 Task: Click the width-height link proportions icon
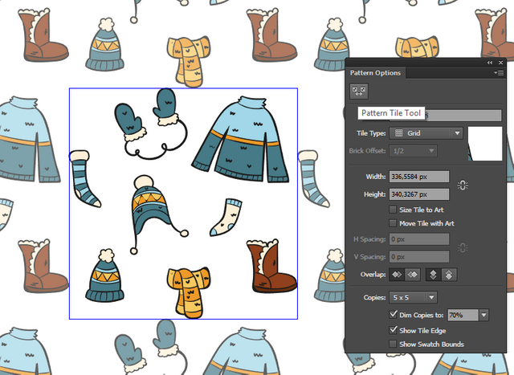pos(463,185)
